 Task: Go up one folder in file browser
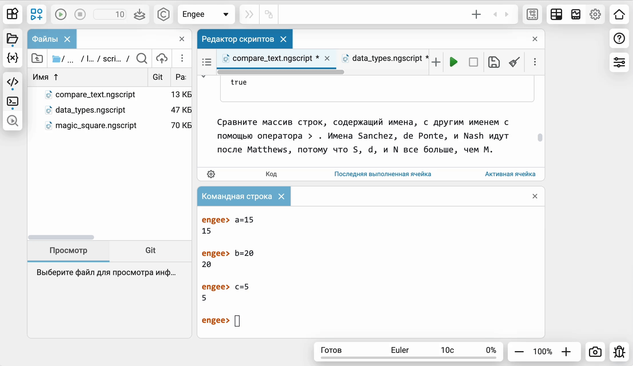pyautogui.click(x=37, y=58)
